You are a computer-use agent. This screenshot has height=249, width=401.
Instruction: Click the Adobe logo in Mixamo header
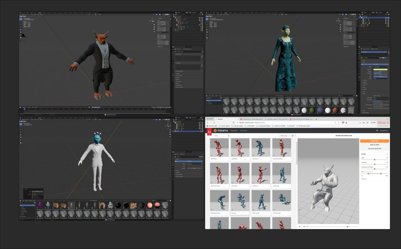pyautogui.click(x=209, y=132)
